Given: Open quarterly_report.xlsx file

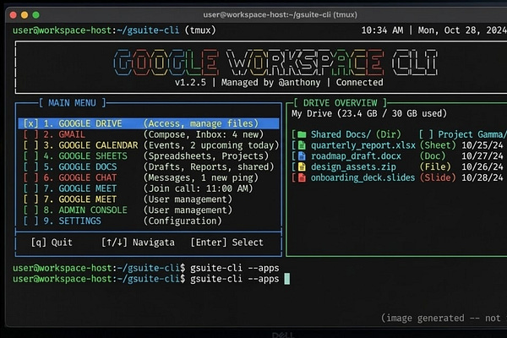Looking at the screenshot, I should pyautogui.click(x=363, y=145).
